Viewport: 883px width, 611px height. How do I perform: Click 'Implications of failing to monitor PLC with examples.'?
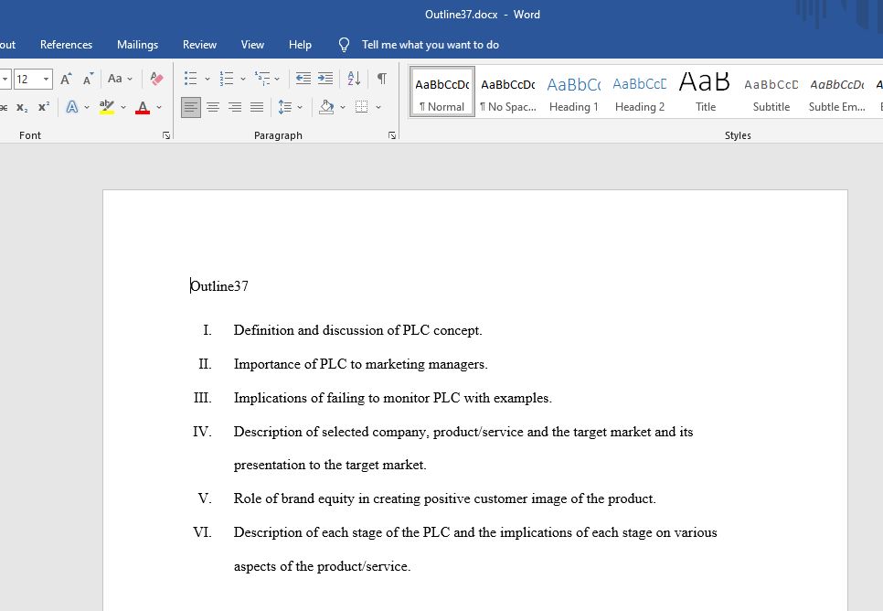pyautogui.click(x=392, y=398)
